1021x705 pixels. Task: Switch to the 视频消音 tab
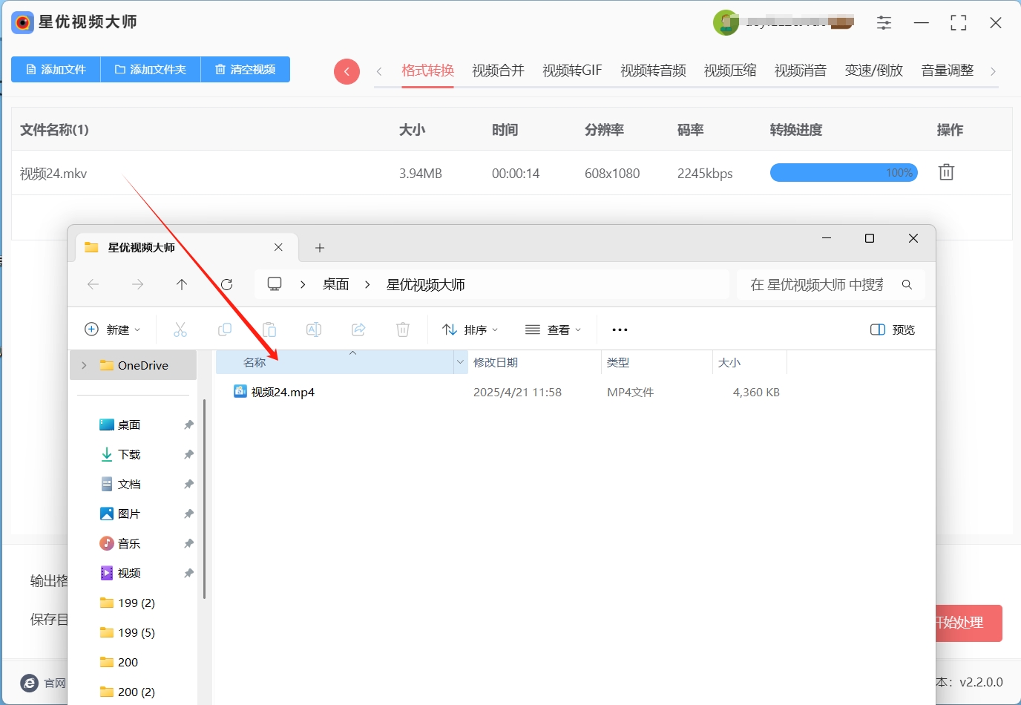click(x=801, y=70)
